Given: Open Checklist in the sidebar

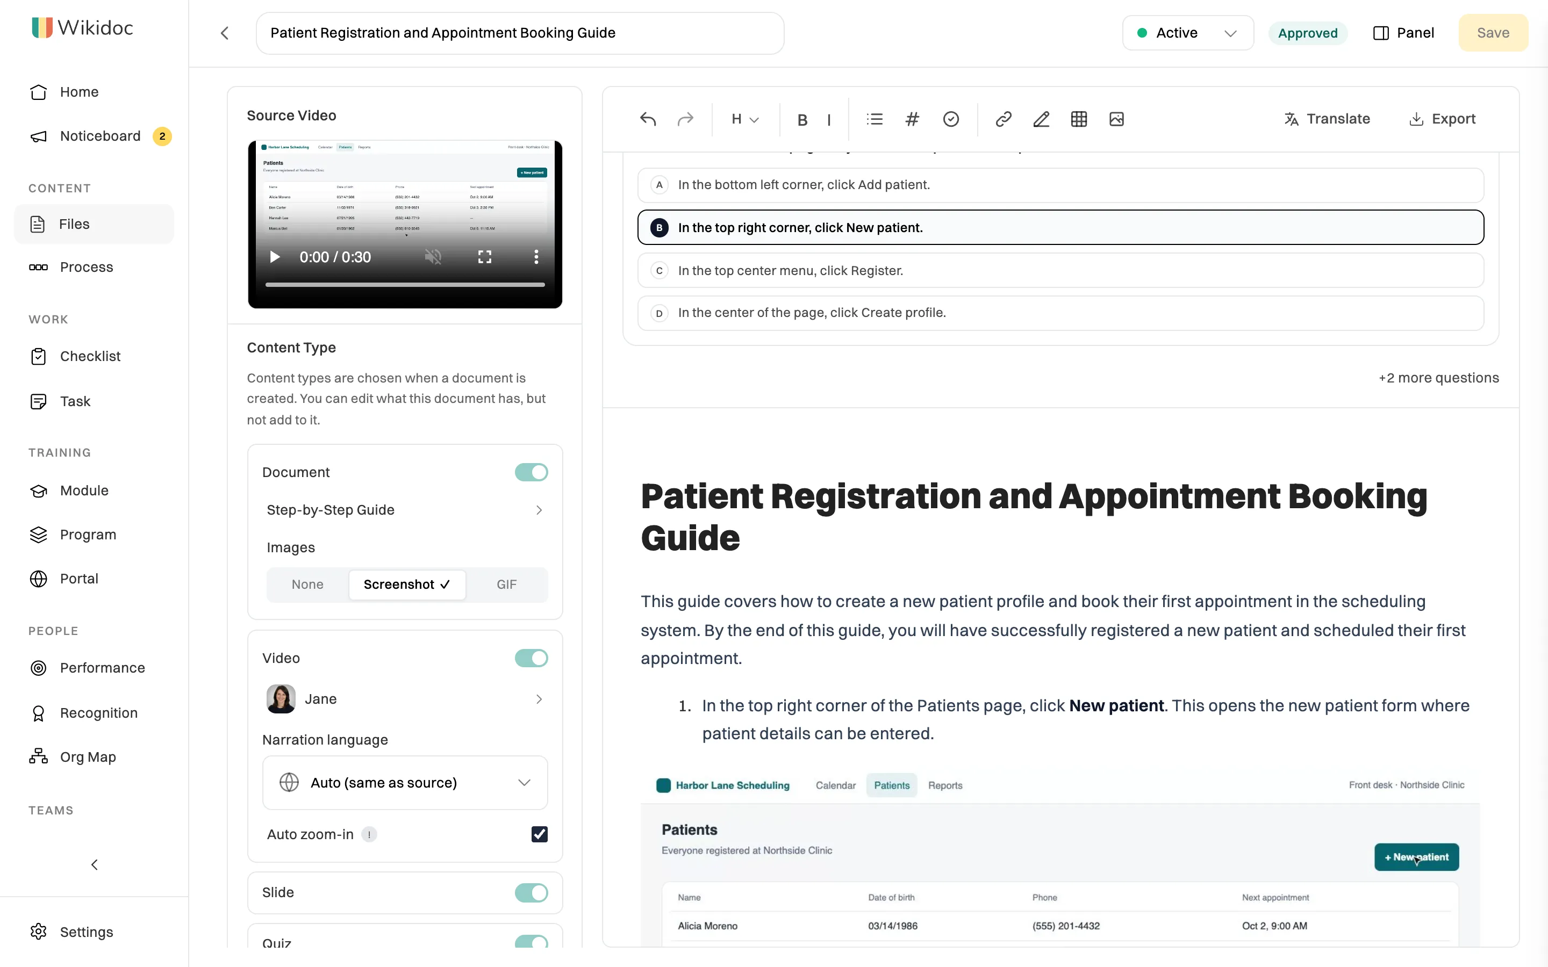Looking at the screenshot, I should pyautogui.click(x=94, y=356).
